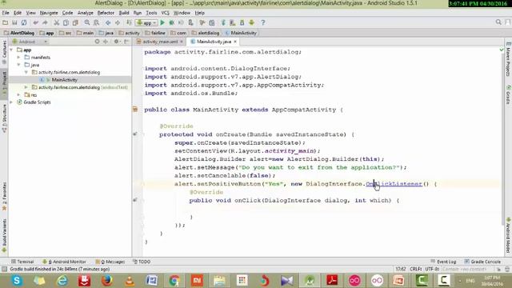Image resolution: width=512 pixels, height=288 pixels.
Task: Click the navigate Forward arrow icon
Action: point(118,22)
